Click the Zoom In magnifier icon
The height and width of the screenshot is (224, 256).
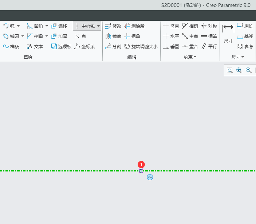pyautogui.click(x=239, y=70)
